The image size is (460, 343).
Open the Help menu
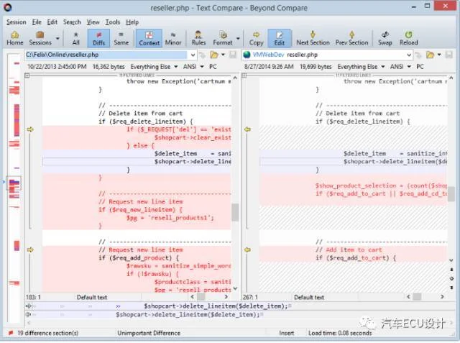(x=132, y=22)
